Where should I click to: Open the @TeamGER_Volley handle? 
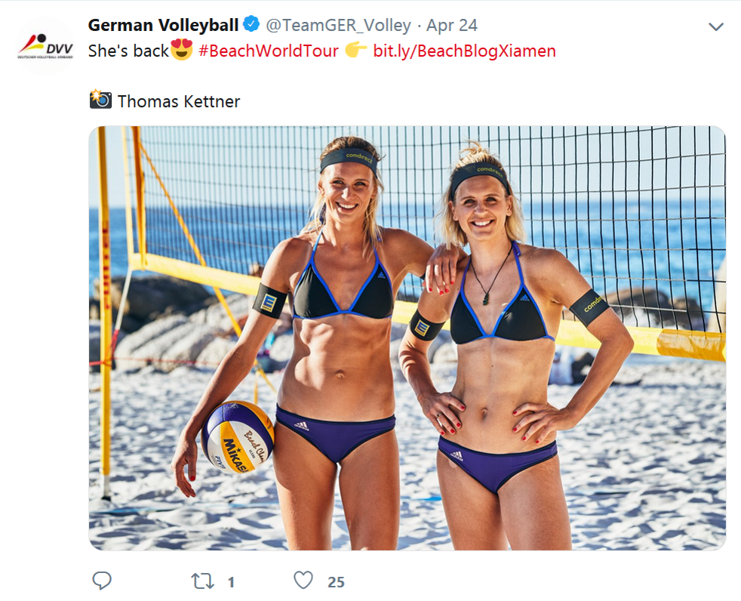(338, 26)
